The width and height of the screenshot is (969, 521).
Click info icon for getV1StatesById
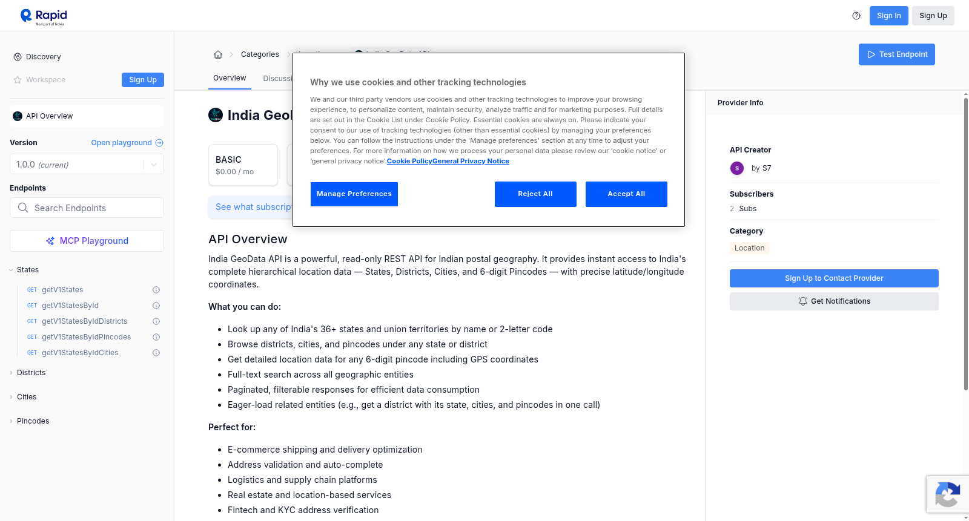[x=156, y=306]
